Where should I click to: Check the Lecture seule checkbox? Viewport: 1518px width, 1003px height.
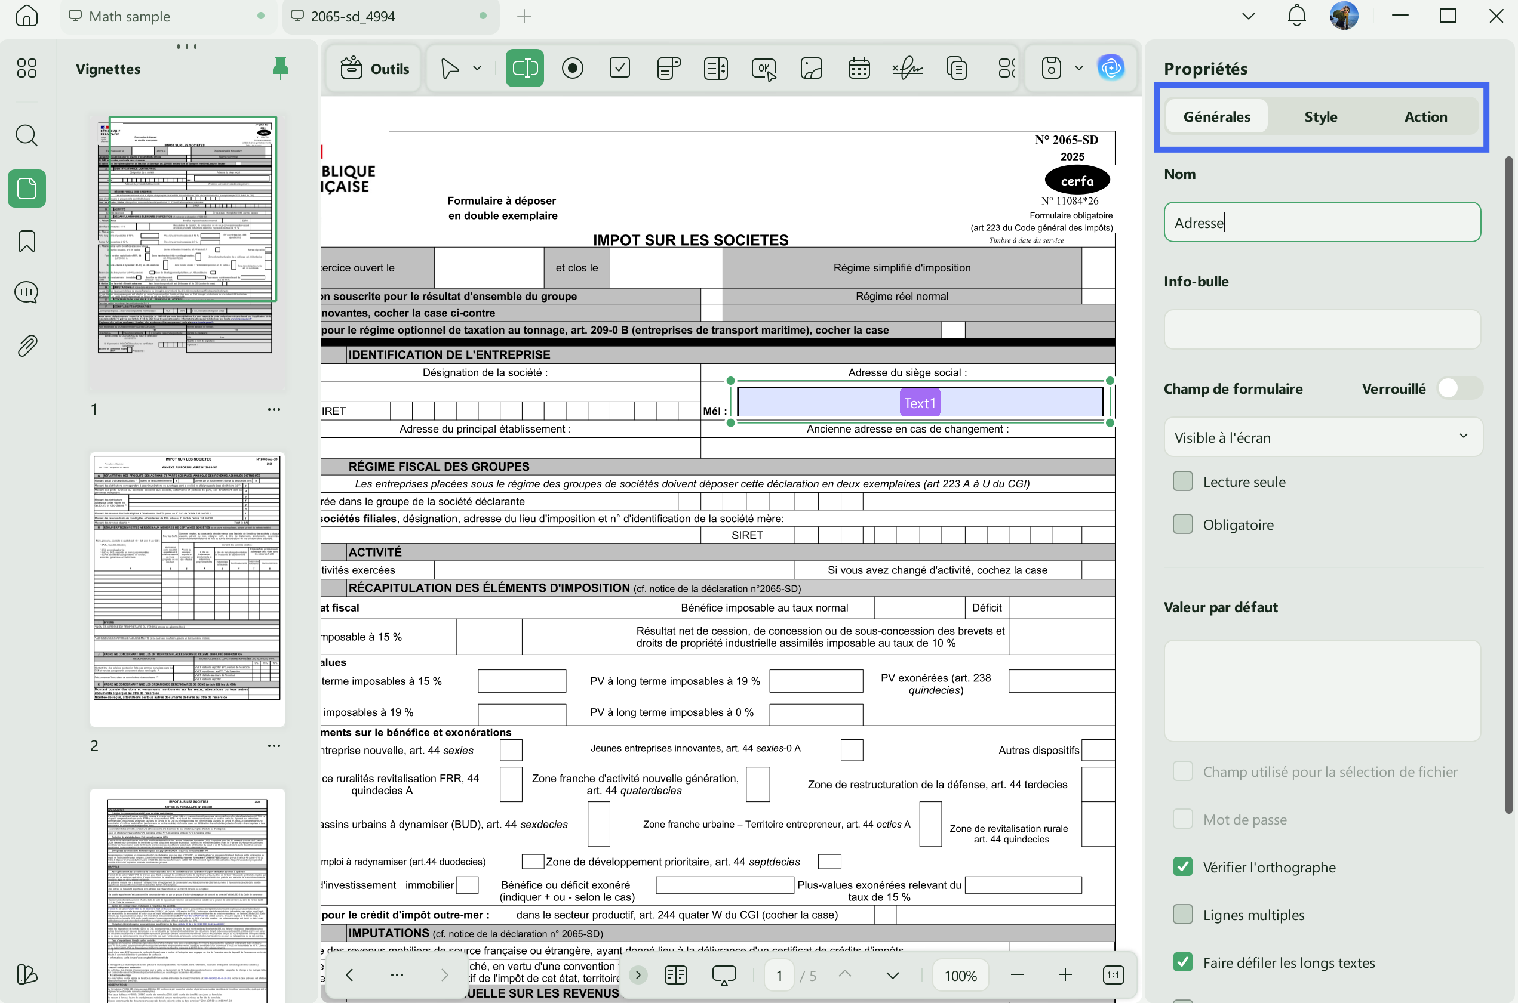1182,481
